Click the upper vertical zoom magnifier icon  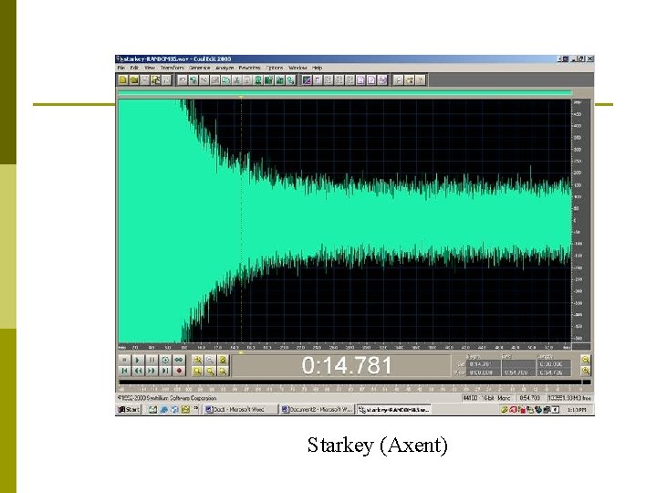click(x=585, y=360)
